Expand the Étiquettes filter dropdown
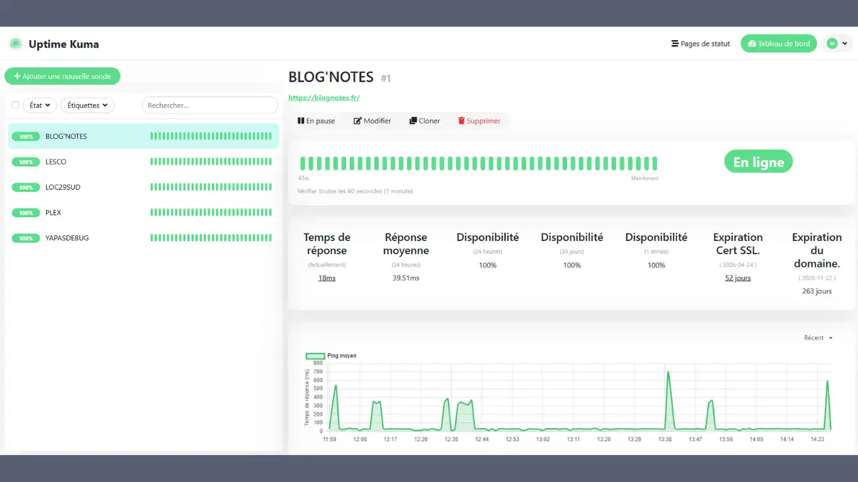Image resolution: width=858 pixels, height=482 pixels. 87,105
